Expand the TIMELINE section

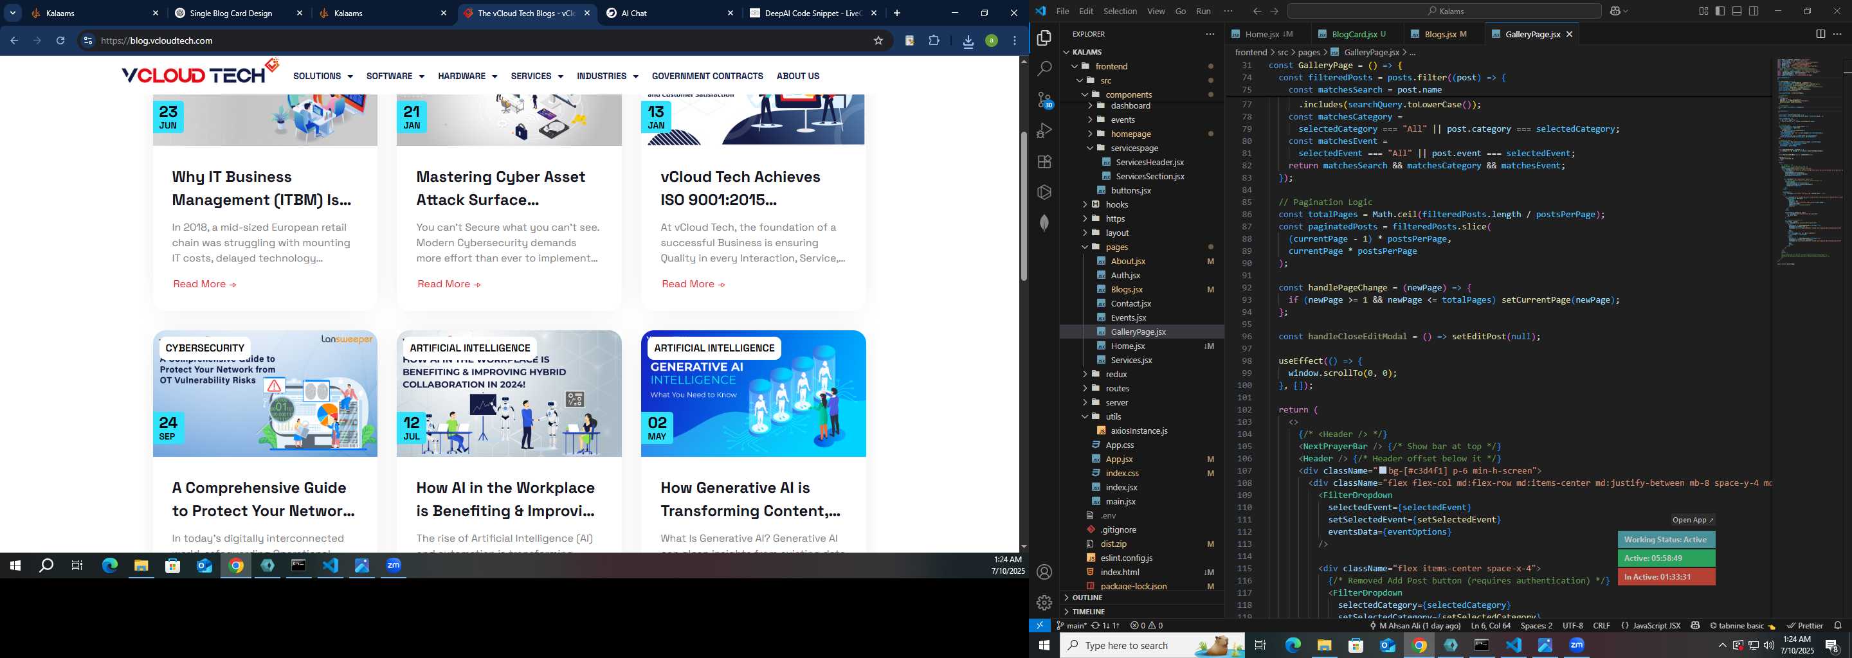coord(1141,612)
